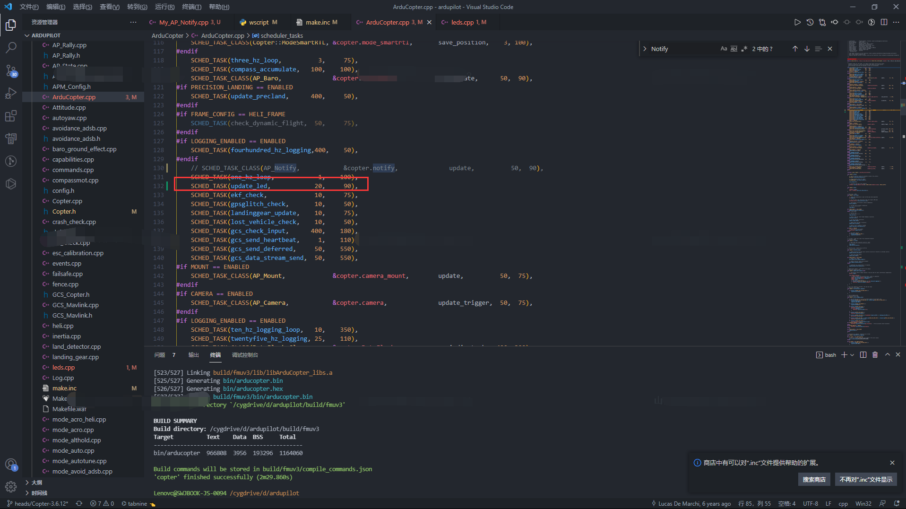Open changes compare icon in editor toolbar

pos(822,22)
